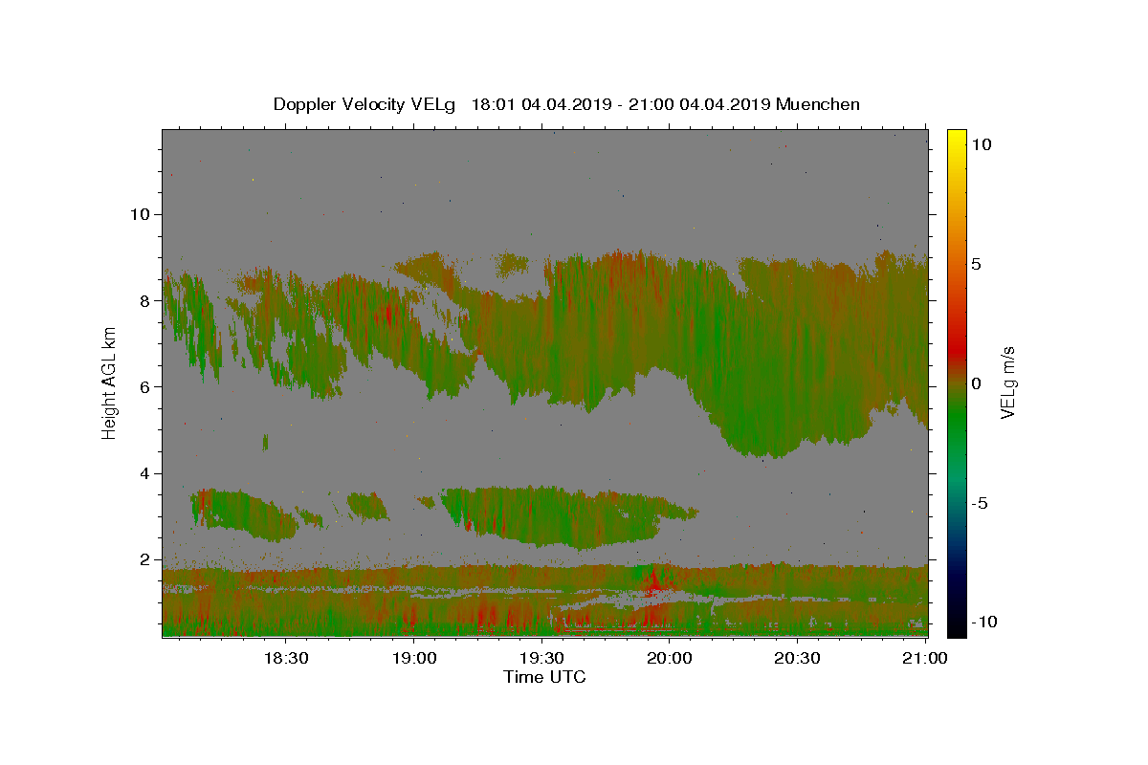Click the 'Height AGL km' axis title

coord(110,382)
